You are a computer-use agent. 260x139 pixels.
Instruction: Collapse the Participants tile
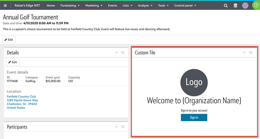116,127
